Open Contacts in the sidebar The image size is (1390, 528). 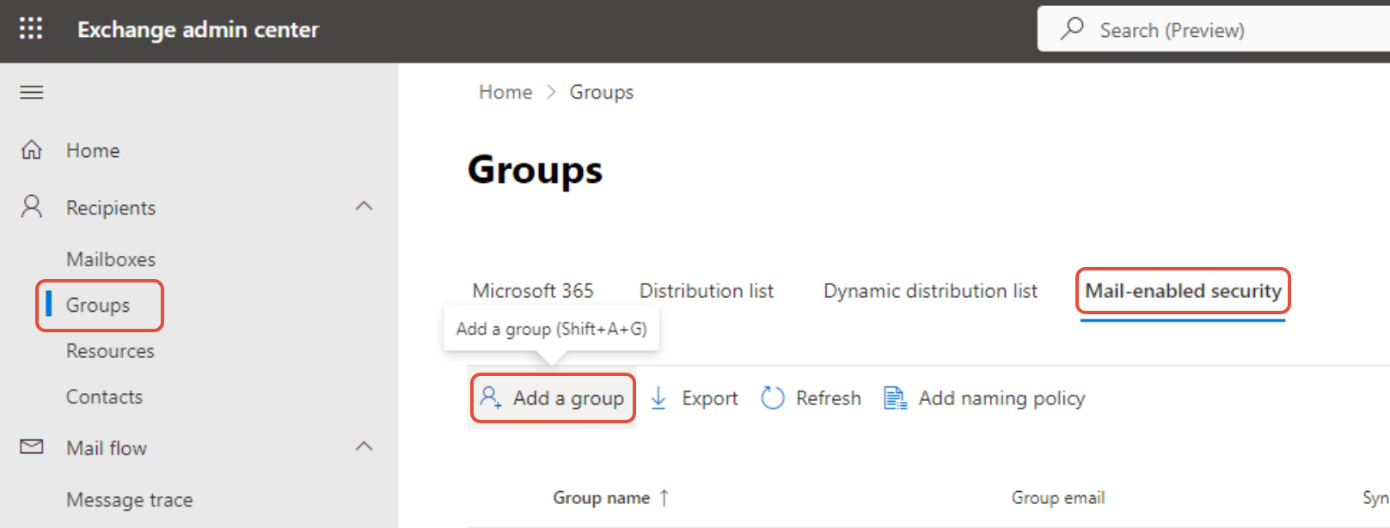pyautogui.click(x=104, y=397)
